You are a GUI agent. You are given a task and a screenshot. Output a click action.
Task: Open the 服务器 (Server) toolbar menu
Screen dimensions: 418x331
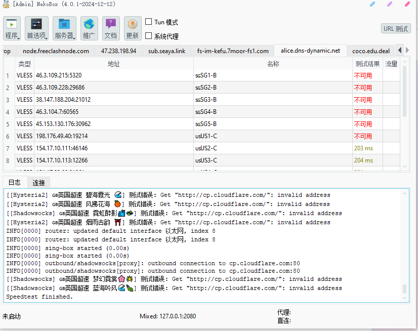point(64,28)
